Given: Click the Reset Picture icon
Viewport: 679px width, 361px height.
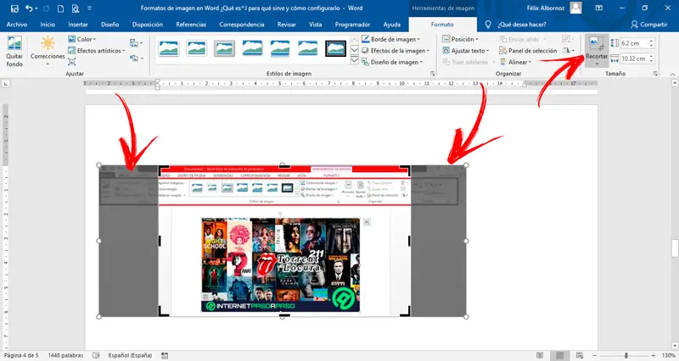Looking at the screenshot, I should (x=136, y=58).
